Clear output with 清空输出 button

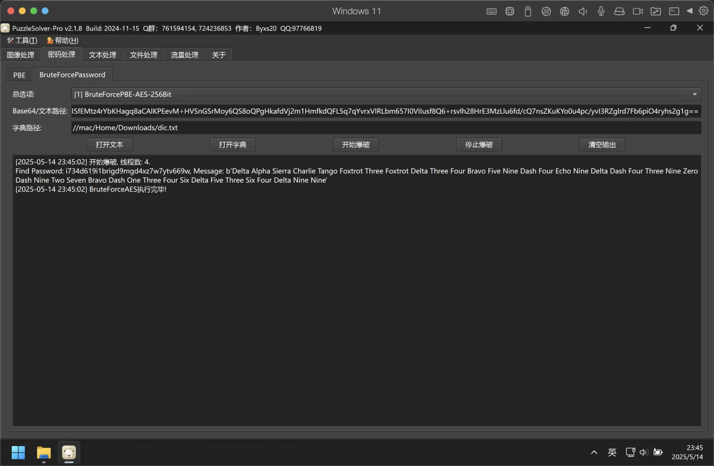pyautogui.click(x=602, y=145)
